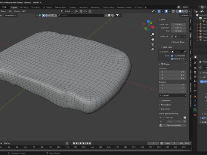Viewport: 207px width, 155px height.
Task: Toggle X-ray mode icon
Action: [173, 11]
